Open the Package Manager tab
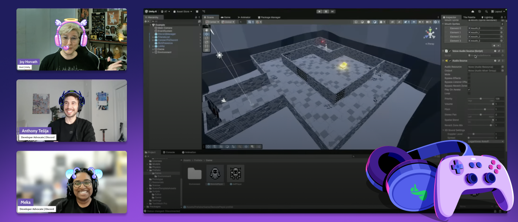This screenshot has width=518, height=222. pyautogui.click(x=269, y=17)
